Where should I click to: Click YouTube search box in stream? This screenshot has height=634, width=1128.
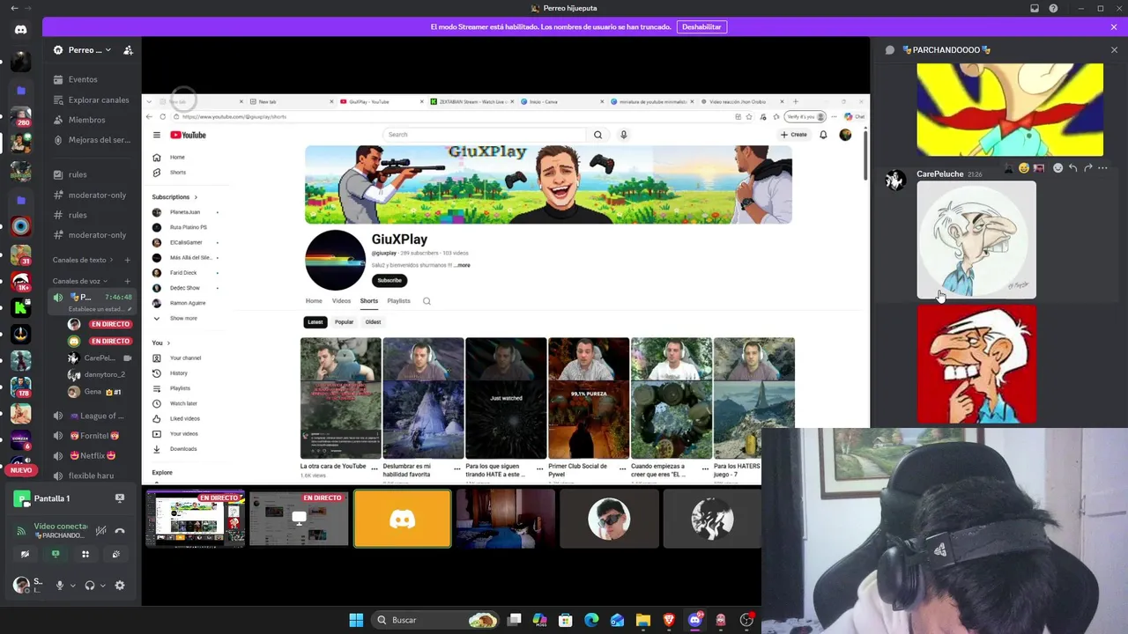point(485,135)
